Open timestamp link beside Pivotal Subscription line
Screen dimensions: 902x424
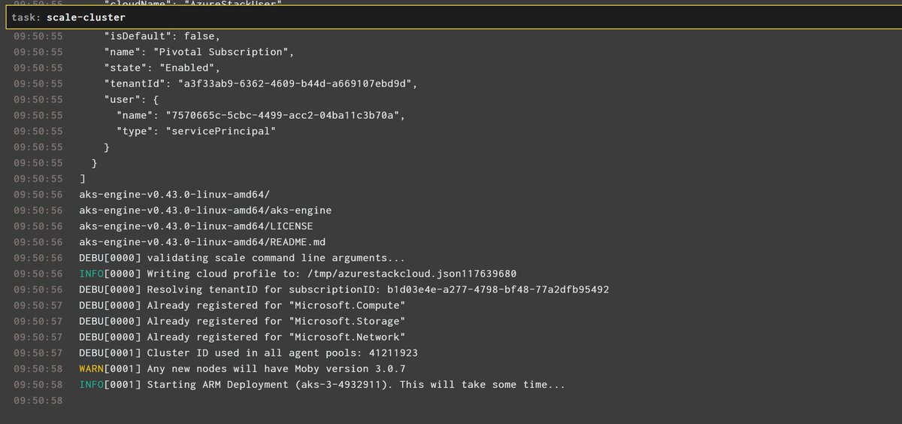(38, 52)
